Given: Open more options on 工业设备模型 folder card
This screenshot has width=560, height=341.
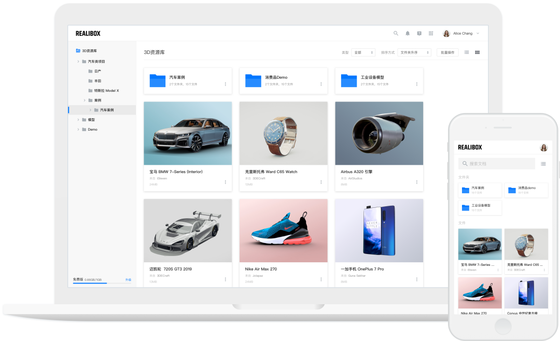Looking at the screenshot, I should pos(417,84).
